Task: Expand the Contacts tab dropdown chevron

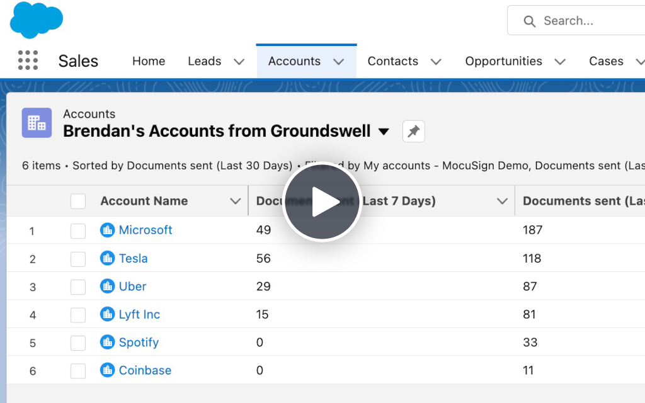Action: [436, 62]
